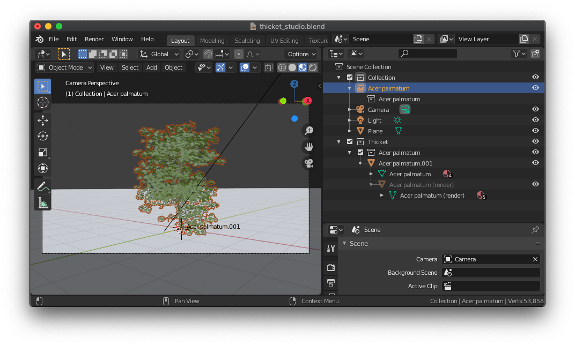Viewport: 575px width, 346px height.
Task: Open the Render menu
Action: pyautogui.click(x=94, y=39)
